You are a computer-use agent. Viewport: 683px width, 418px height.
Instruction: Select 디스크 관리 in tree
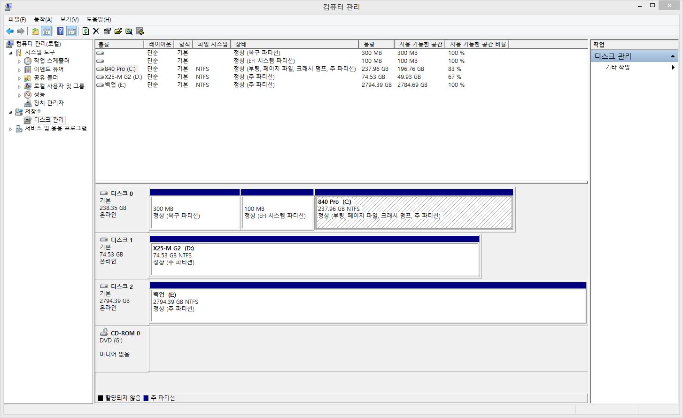(x=48, y=120)
